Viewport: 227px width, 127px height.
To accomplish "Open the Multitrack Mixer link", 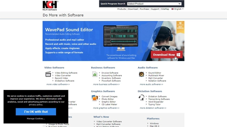I will (156, 75).
